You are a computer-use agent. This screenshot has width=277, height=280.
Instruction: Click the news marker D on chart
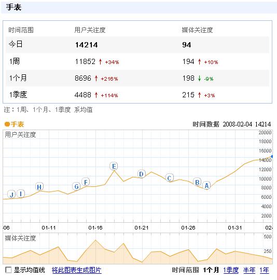click(x=142, y=174)
